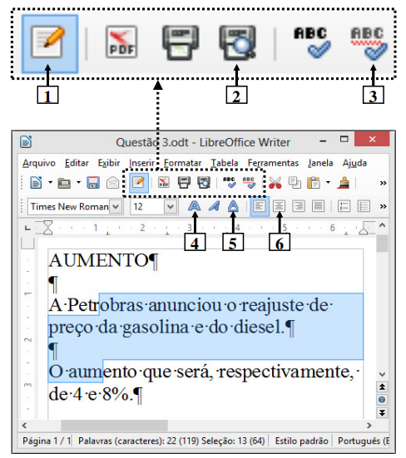This screenshot has height=458, width=406.
Task: Click the heading word 'AUMENTO' in document
Action: 99,261
